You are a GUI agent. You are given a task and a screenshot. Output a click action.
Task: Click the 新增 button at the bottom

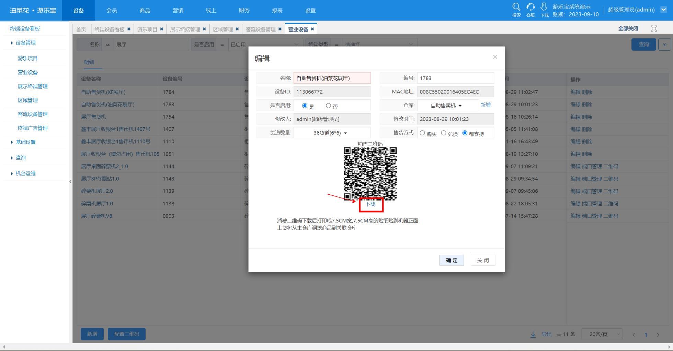(x=92, y=334)
